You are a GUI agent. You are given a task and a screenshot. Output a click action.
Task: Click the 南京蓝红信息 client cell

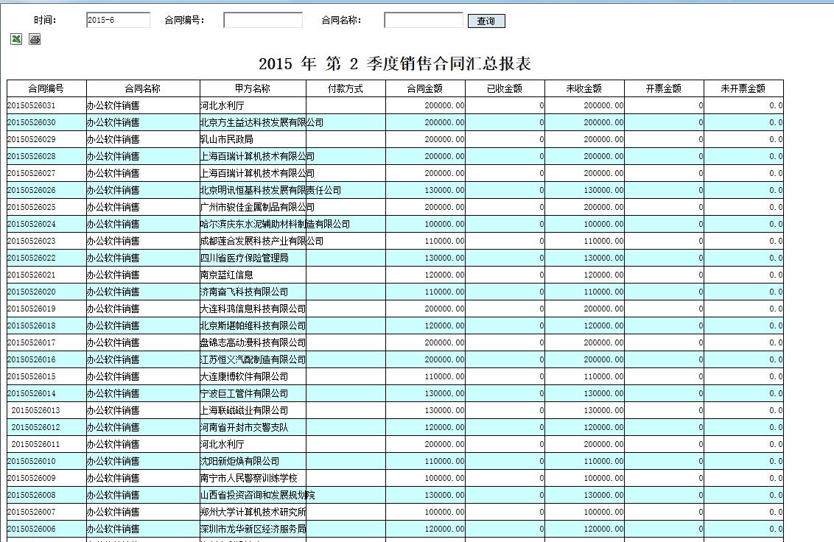[x=253, y=275]
